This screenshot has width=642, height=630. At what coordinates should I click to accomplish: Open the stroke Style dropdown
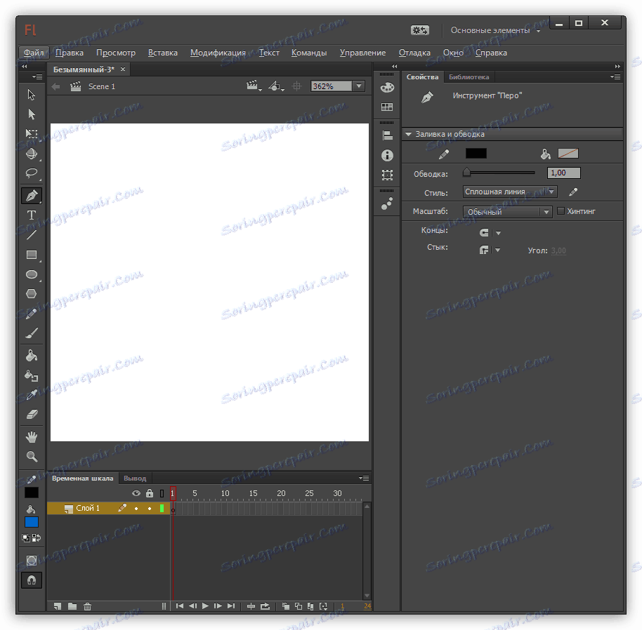click(510, 192)
